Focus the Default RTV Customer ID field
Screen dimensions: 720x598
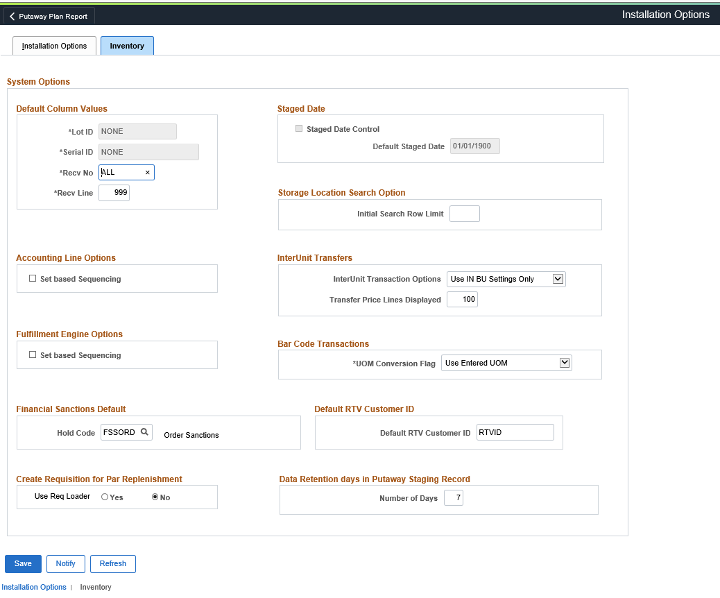(515, 432)
